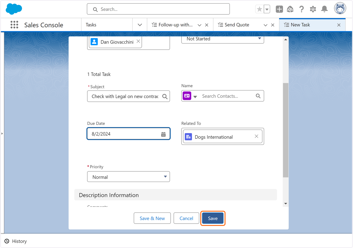Click the Favorites star icon
This screenshot has height=248, width=353.
pyautogui.click(x=259, y=9)
